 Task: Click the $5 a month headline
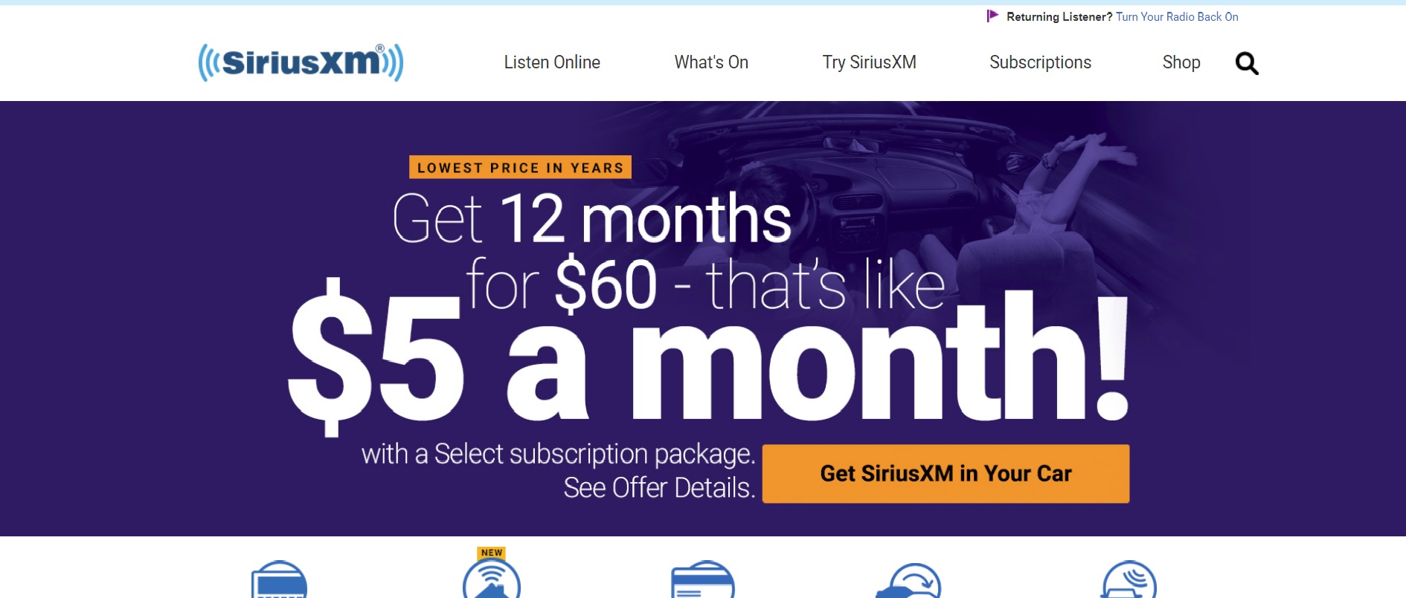[708, 355]
